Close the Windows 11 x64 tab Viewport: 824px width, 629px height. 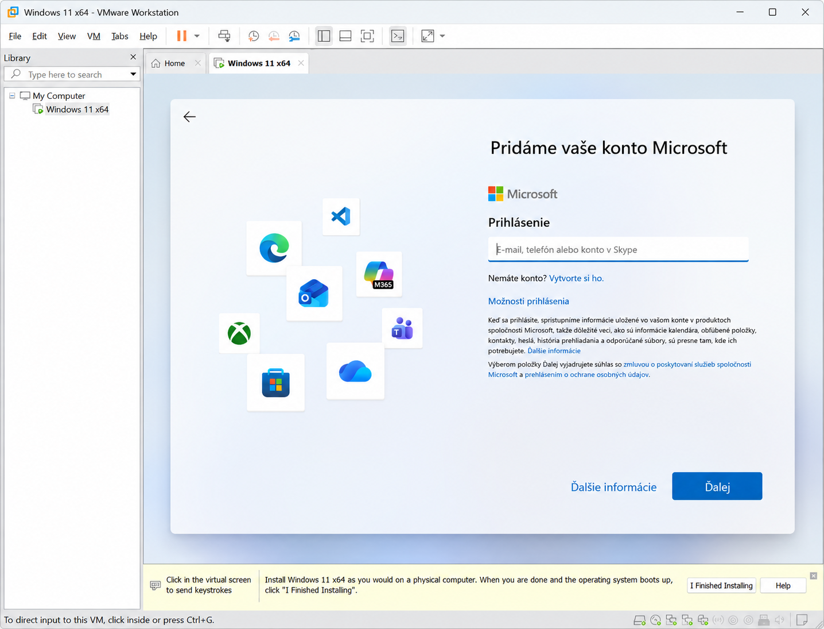(301, 63)
